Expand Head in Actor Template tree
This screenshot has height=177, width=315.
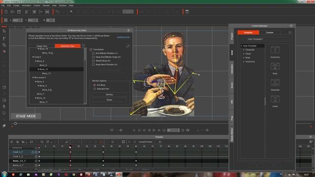click(244, 54)
